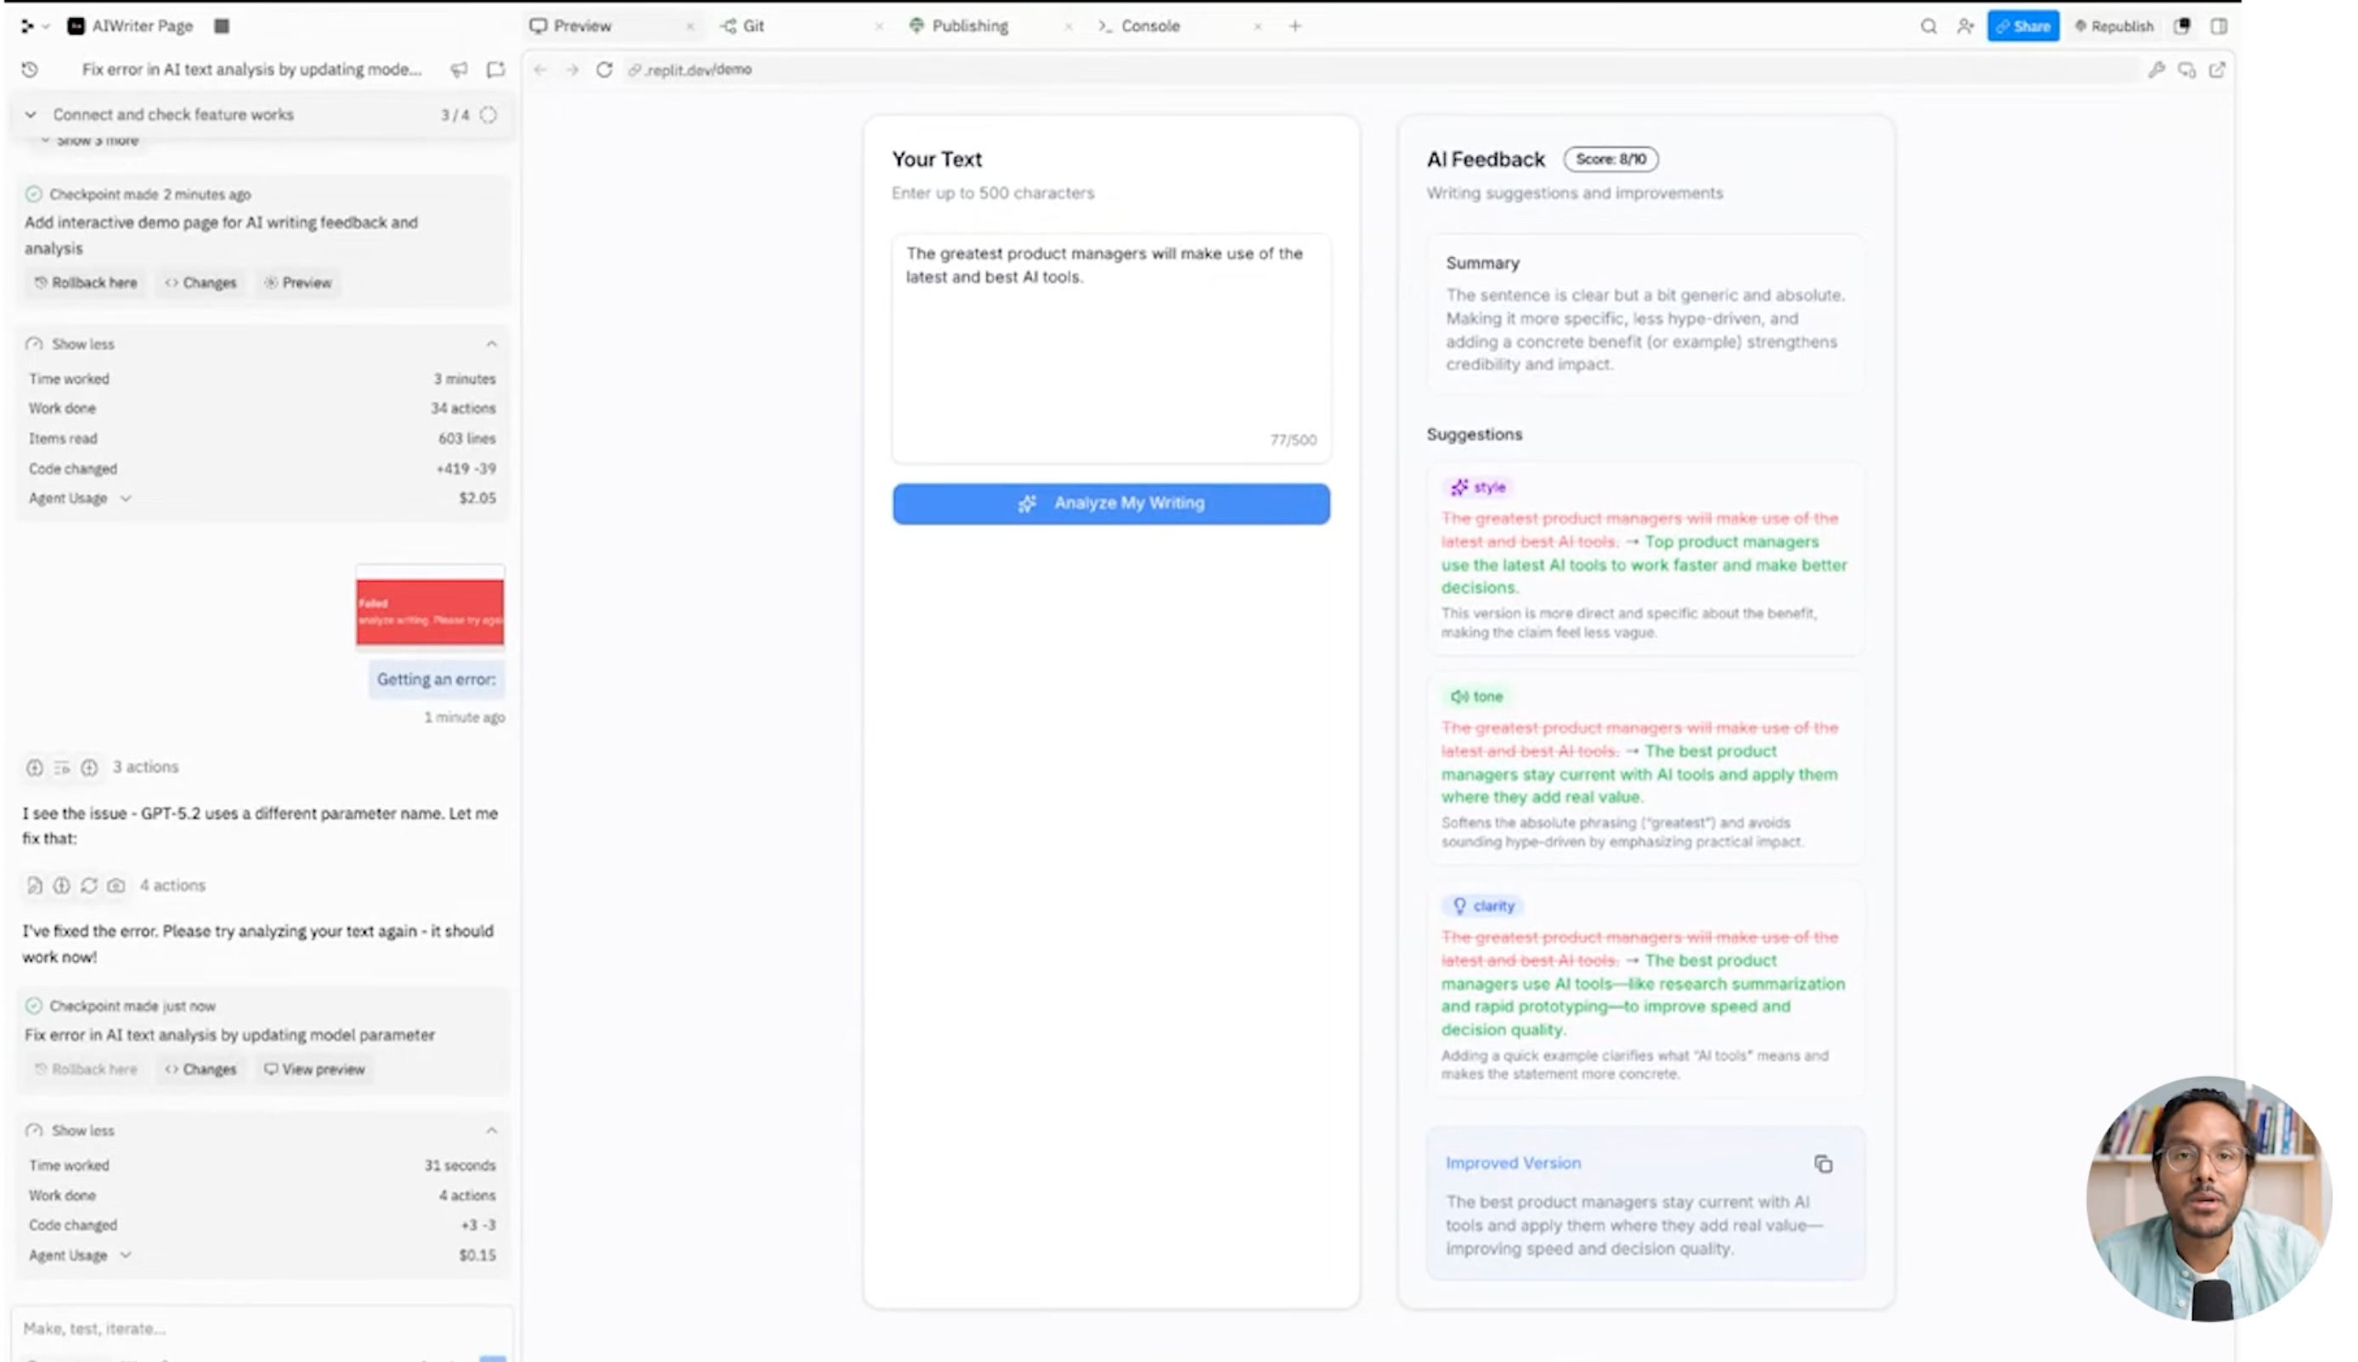Collapse the Connect and check feature works task
Image resolution: width=2358 pixels, height=1362 pixels.
(x=30, y=114)
